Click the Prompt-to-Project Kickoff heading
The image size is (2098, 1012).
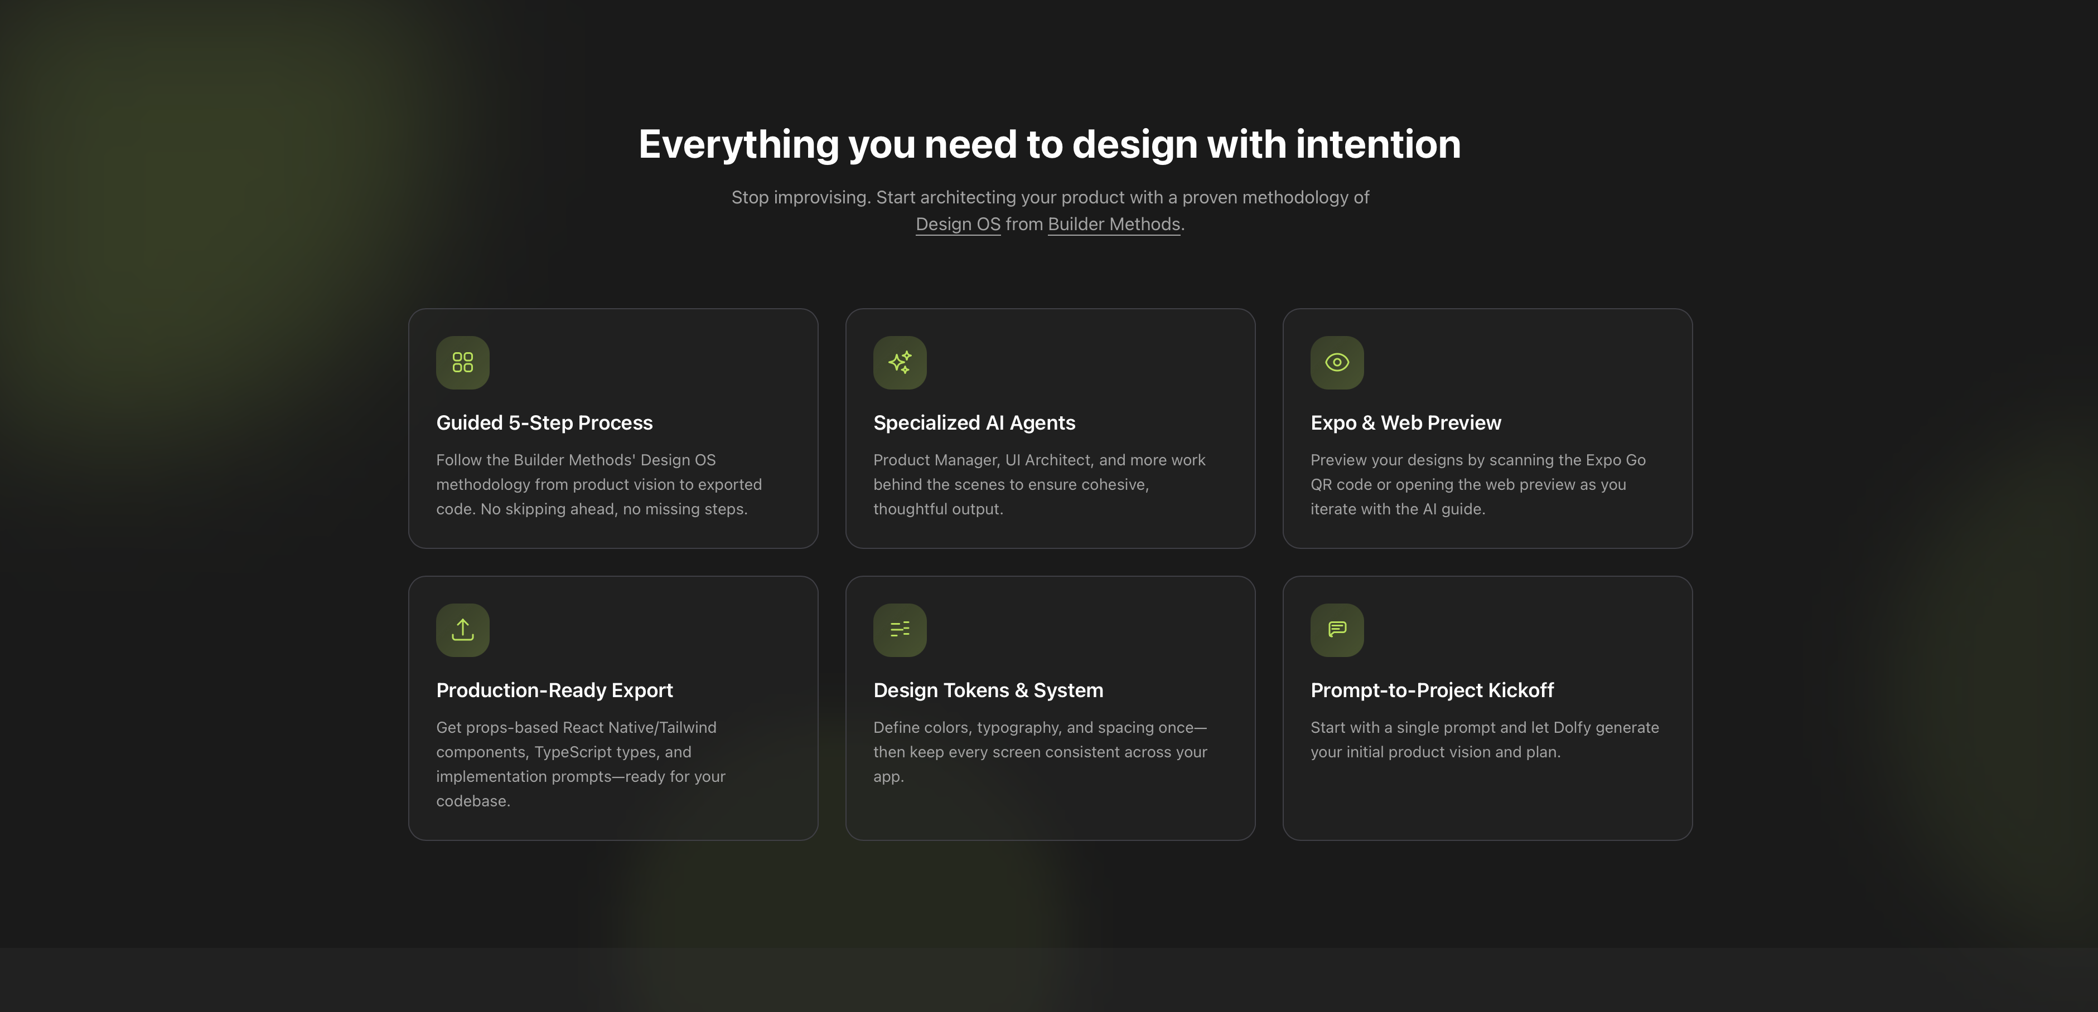coord(1432,689)
